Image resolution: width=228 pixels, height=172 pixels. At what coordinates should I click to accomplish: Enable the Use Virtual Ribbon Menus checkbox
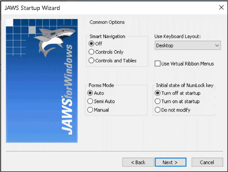158,64
